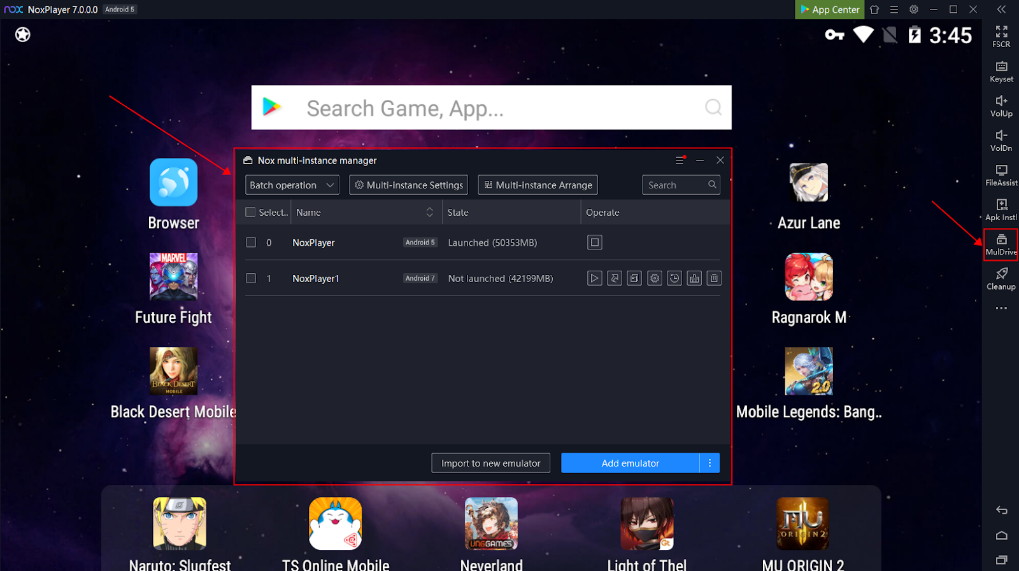Viewport: 1019px width, 571px height.
Task: Open more options beside Add emulator
Action: click(x=709, y=463)
